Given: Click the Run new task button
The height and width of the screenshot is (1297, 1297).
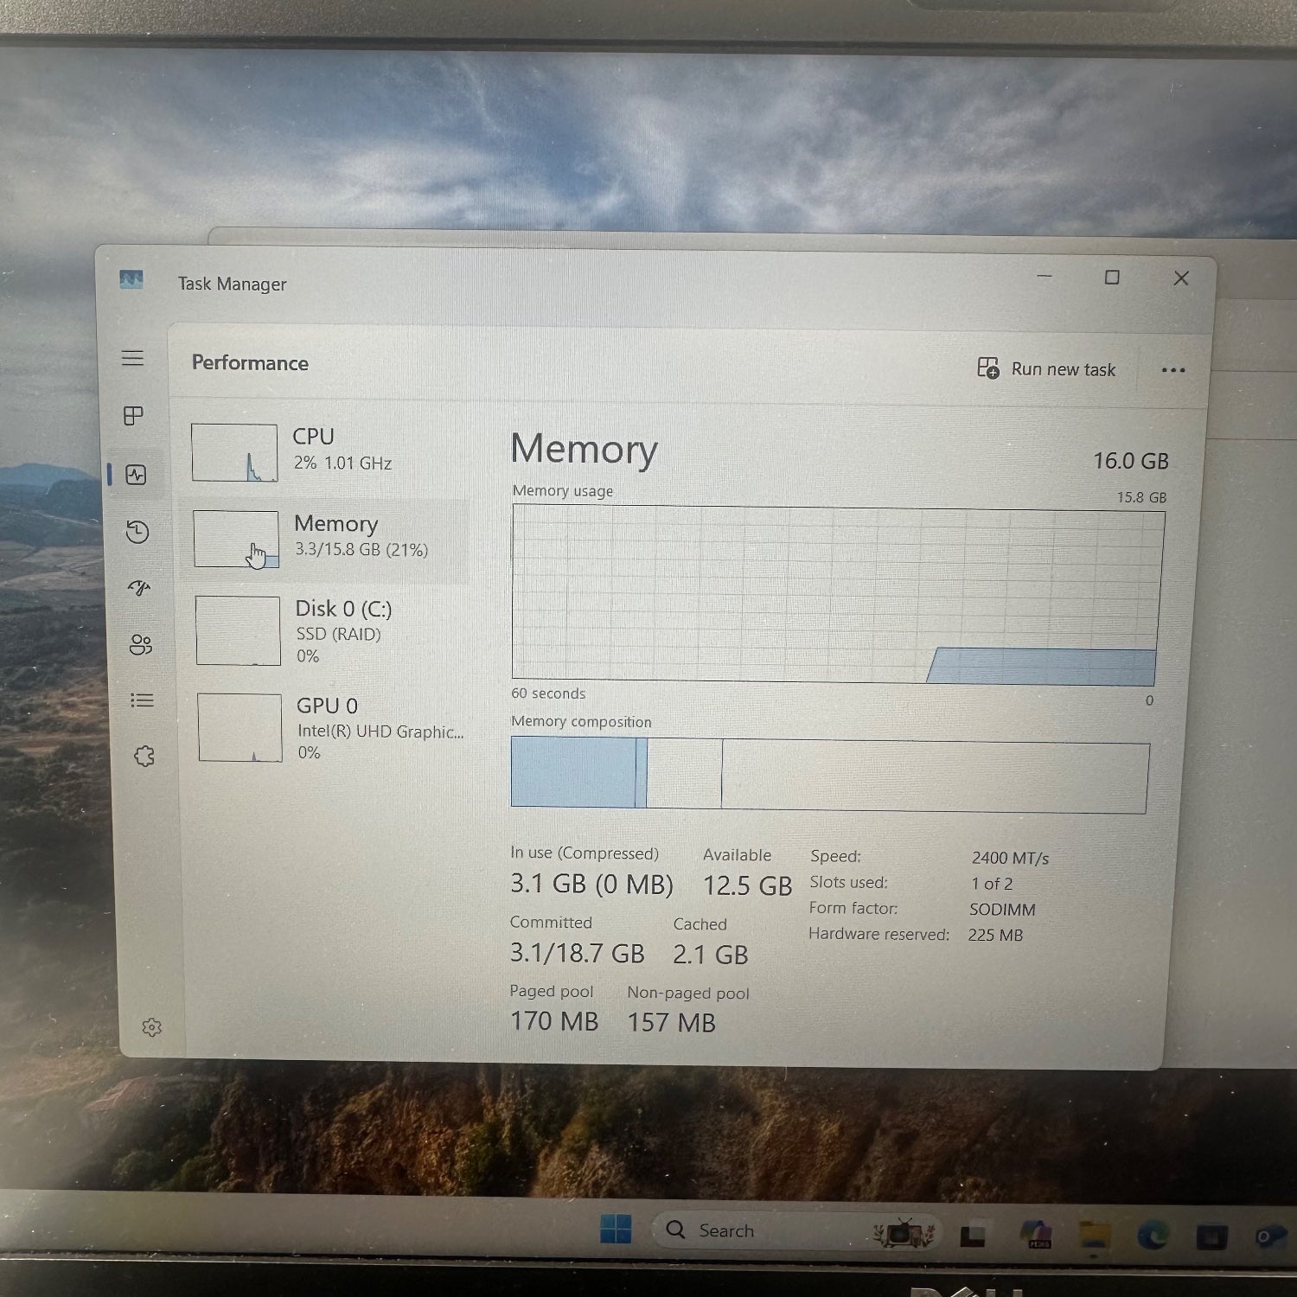Looking at the screenshot, I should coord(1046,369).
